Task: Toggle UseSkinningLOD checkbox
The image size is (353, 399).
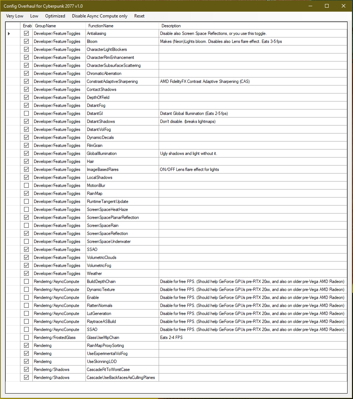Action: tap(26, 361)
